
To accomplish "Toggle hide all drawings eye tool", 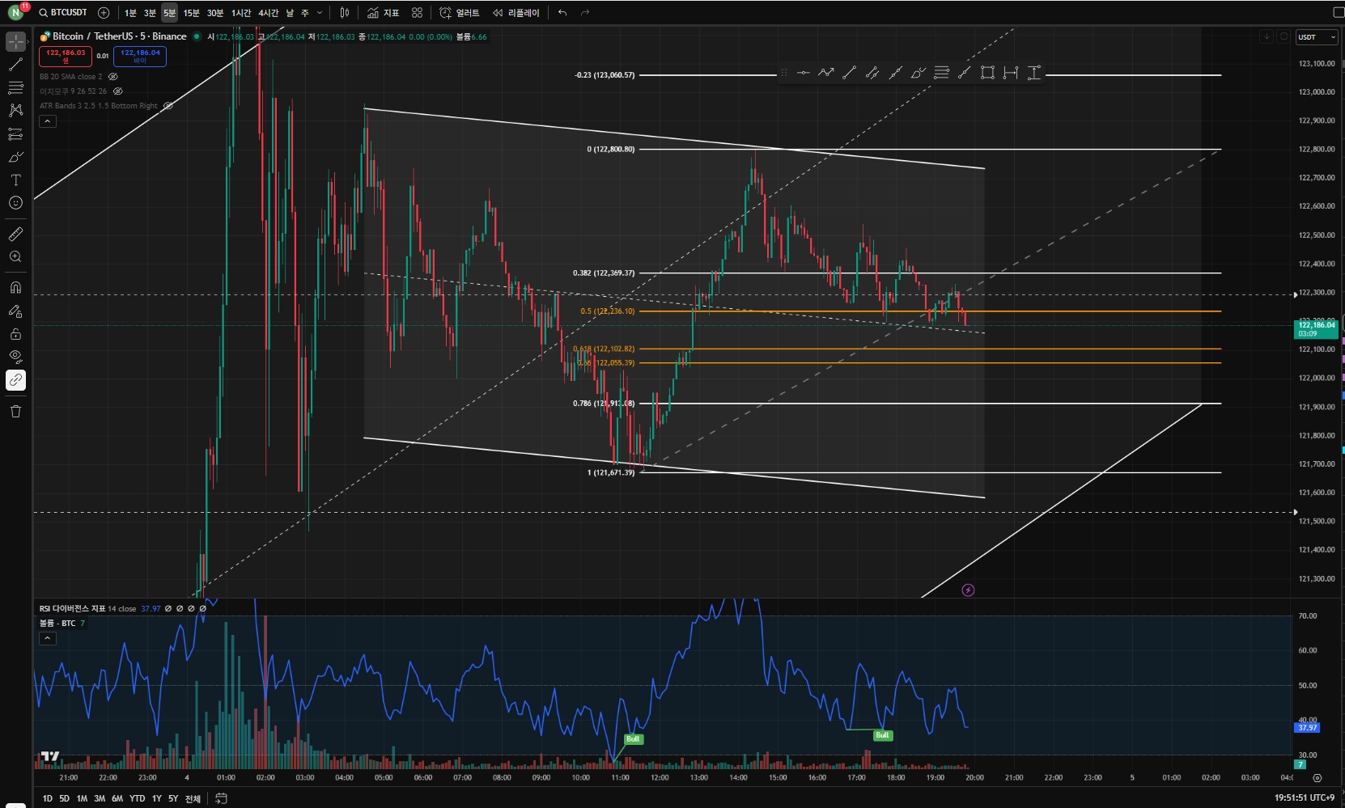I will (15, 356).
